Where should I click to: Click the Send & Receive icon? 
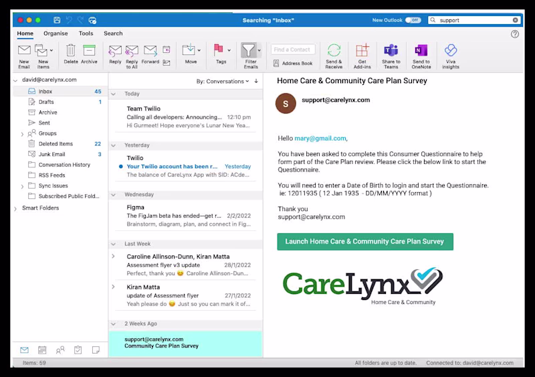334,50
